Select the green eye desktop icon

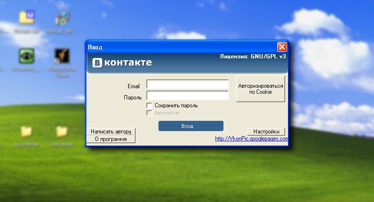point(27,56)
